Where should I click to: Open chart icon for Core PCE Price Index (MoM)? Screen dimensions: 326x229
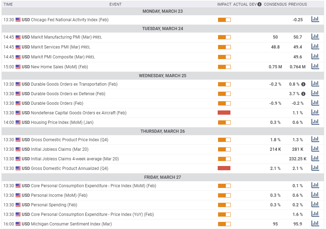(x=315, y=185)
